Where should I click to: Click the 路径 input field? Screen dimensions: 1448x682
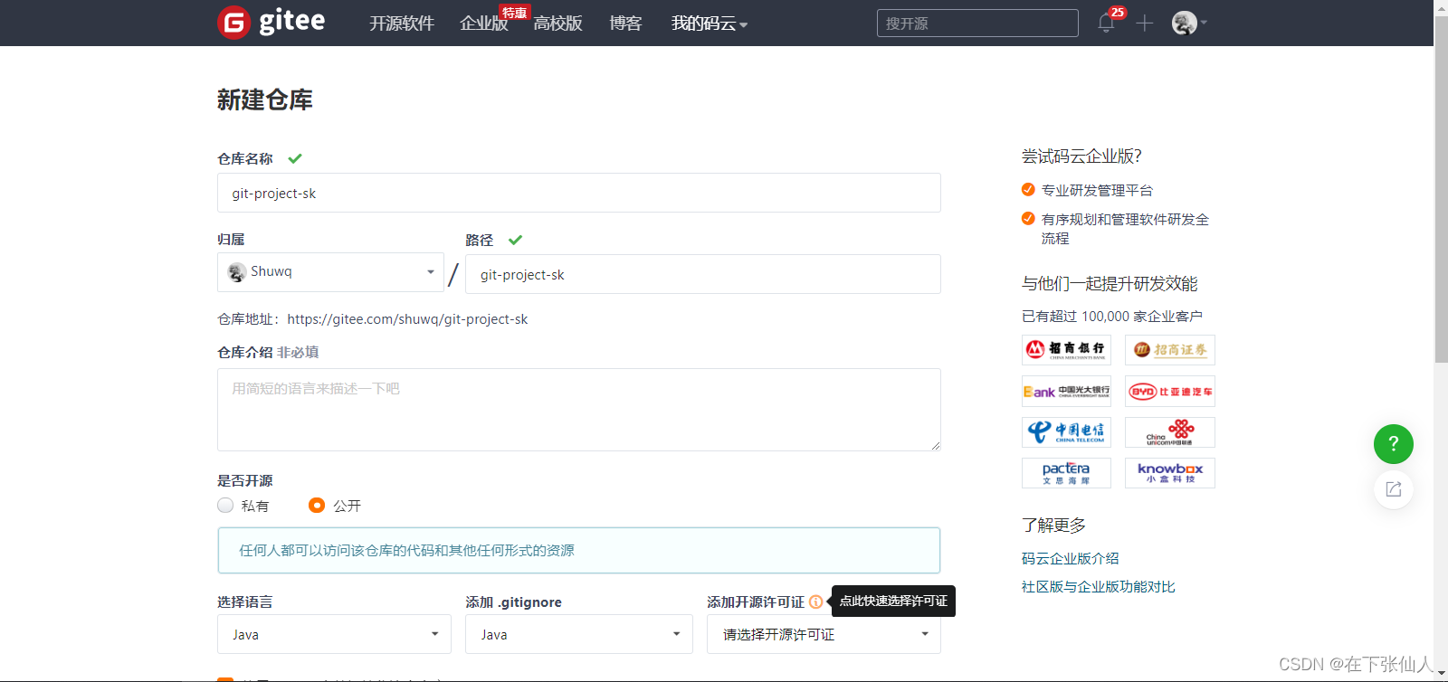coord(703,274)
